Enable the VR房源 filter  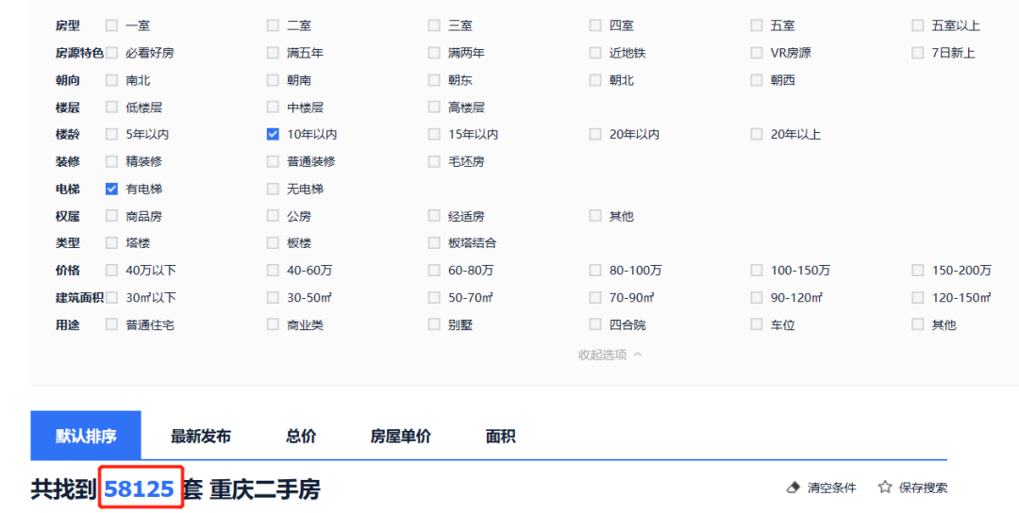point(757,53)
